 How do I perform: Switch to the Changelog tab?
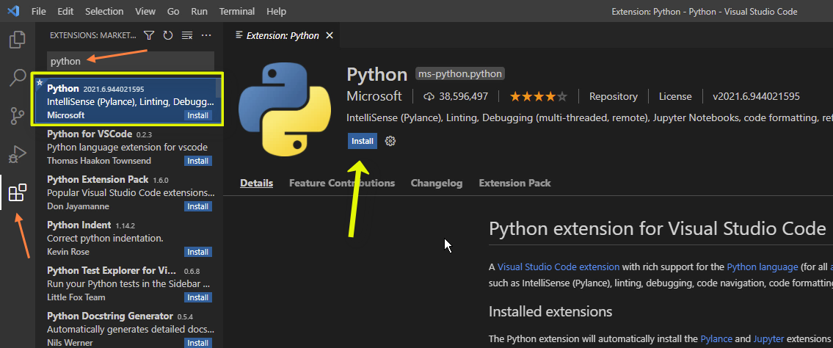pos(437,184)
